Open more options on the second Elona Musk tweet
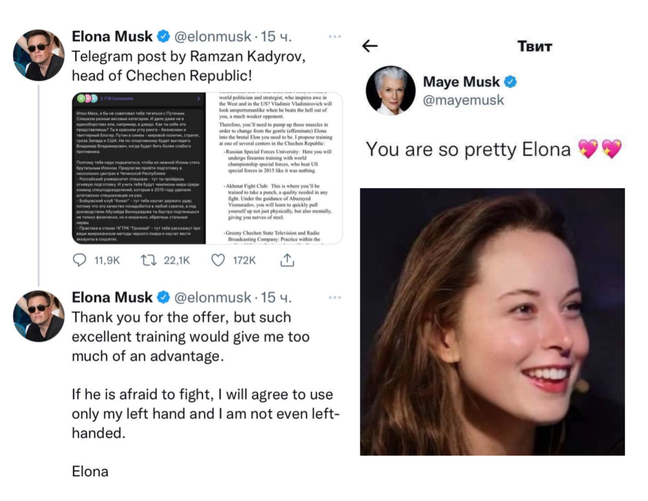648x501 pixels. tap(335, 298)
